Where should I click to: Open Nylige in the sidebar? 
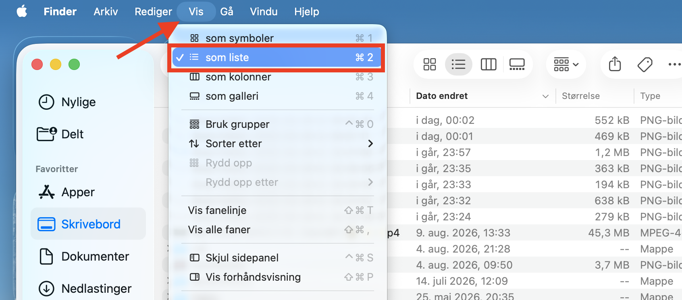pos(88,102)
